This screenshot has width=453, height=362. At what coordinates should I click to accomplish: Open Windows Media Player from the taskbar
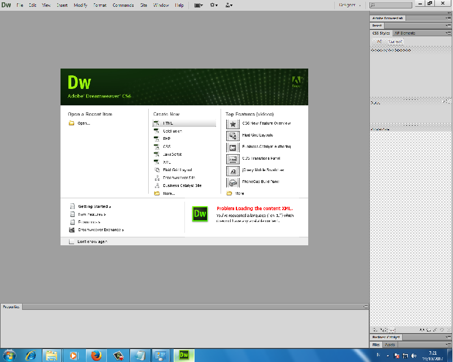(74, 355)
